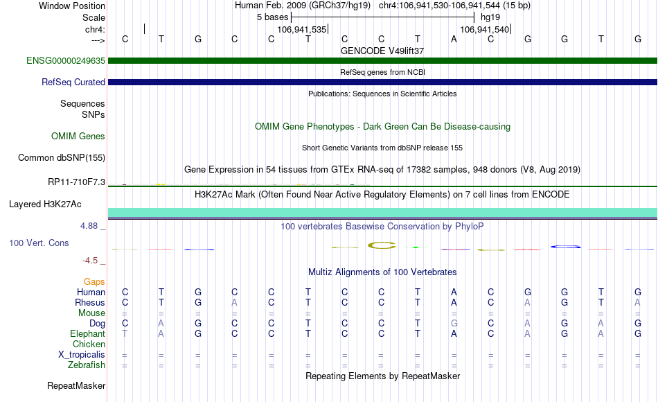Click the RepeatMasker track label
The width and height of the screenshot is (658, 402).
pyautogui.click(x=76, y=385)
